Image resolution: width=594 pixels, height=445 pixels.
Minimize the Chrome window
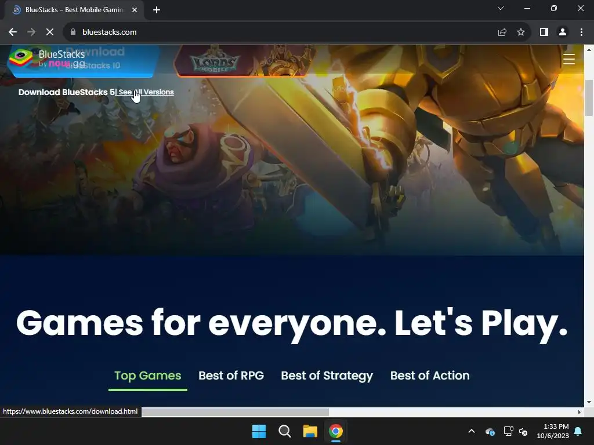tap(527, 8)
